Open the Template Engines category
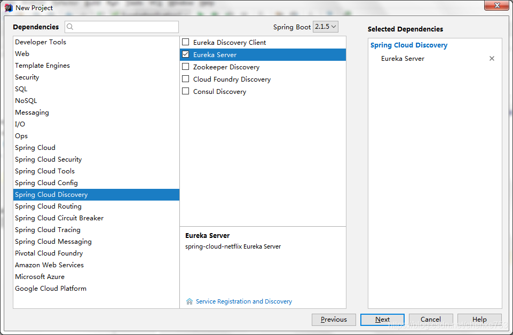The height and width of the screenshot is (335, 513). click(96, 66)
